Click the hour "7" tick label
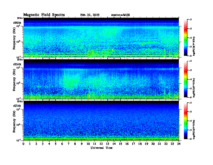The image size is (213, 165). pos(69,144)
